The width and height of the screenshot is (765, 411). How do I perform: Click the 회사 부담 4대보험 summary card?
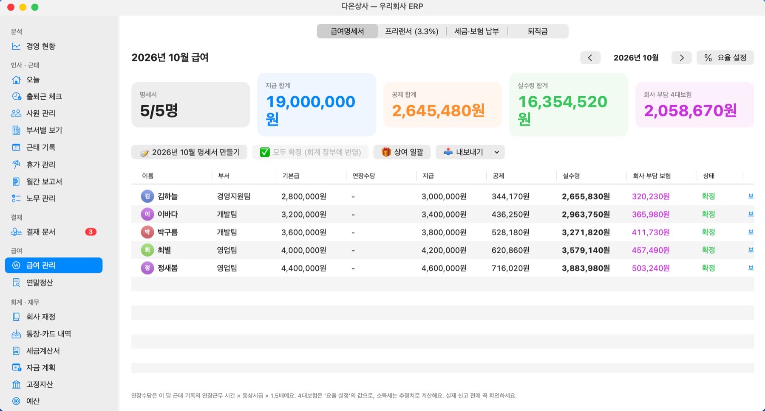(x=694, y=105)
